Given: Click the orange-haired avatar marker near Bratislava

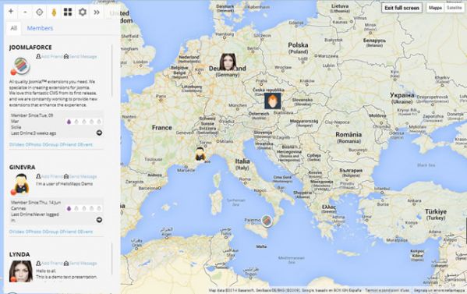Looking at the screenshot, I should click(x=273, y=101).
